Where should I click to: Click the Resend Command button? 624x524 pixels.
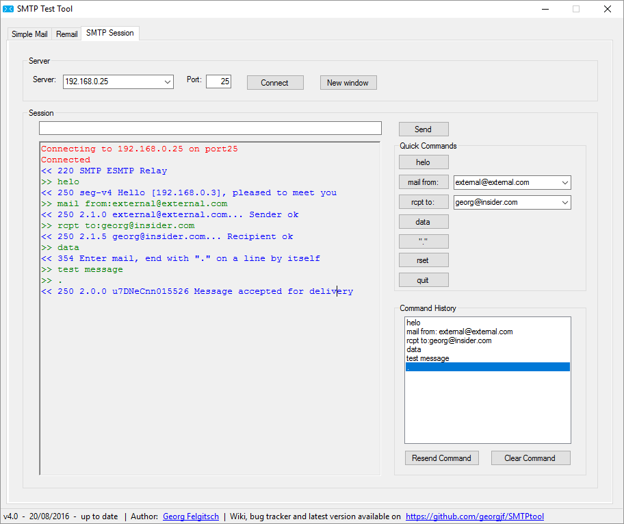(442, 458)
